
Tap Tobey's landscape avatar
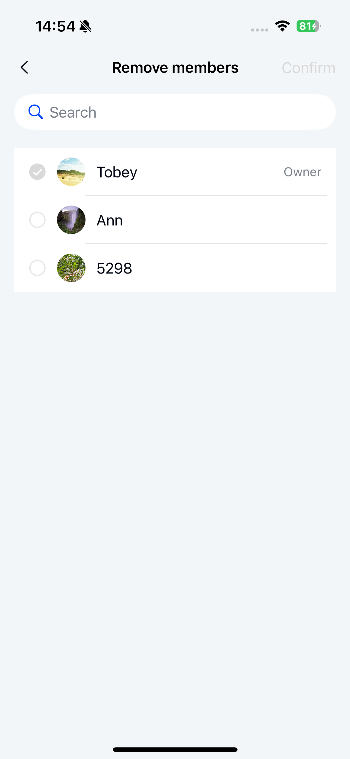pos(71,172)
